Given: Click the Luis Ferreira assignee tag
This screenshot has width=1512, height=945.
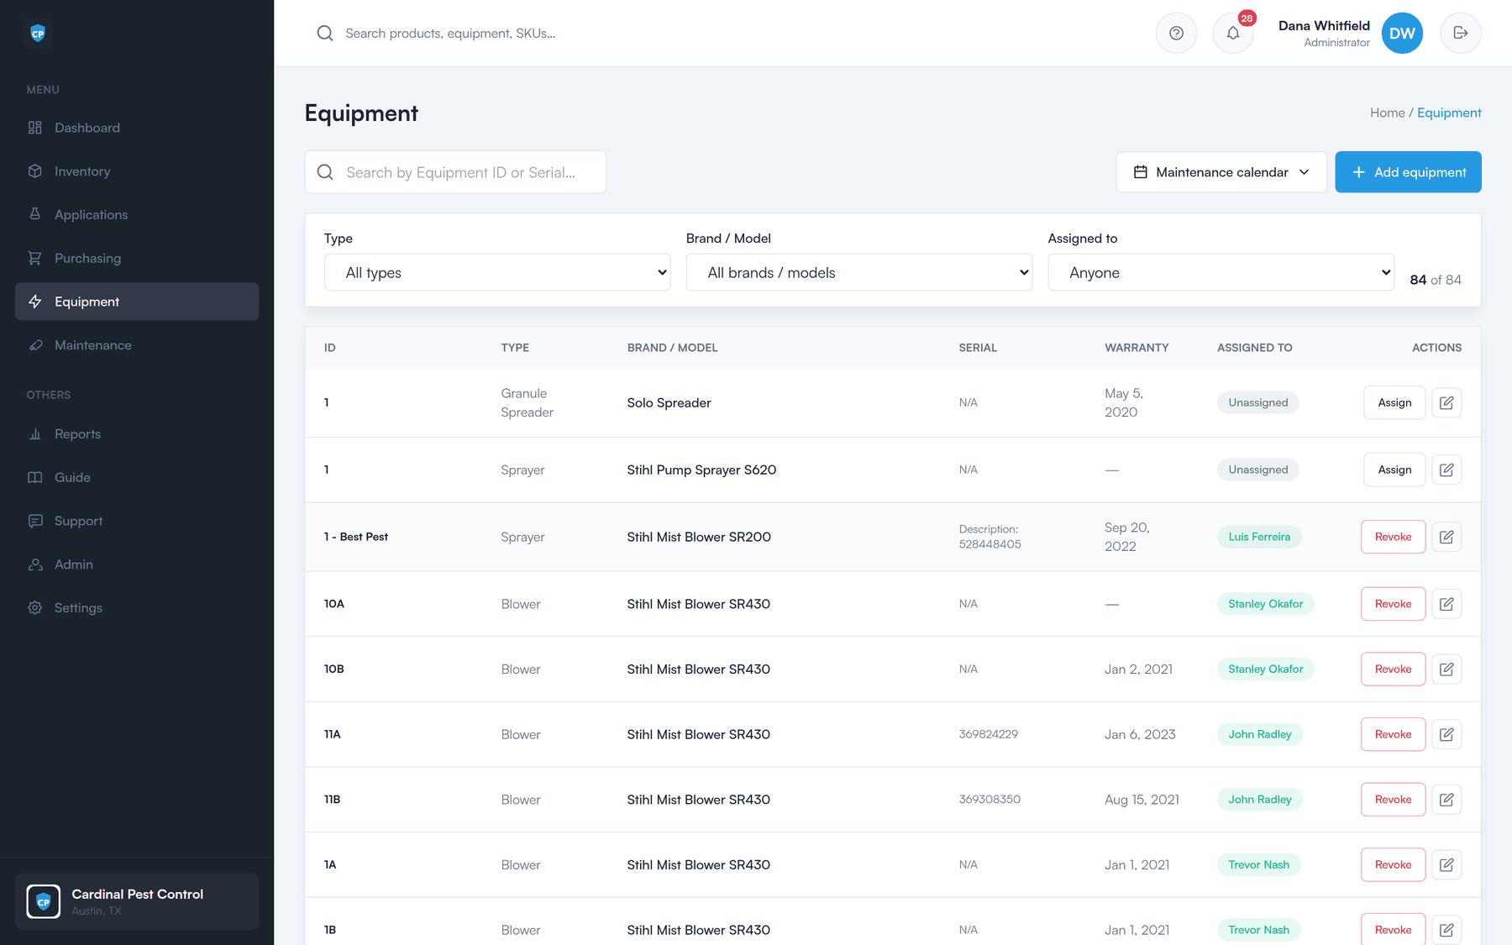Looking at the screenshot, I should pos(1259,537).
